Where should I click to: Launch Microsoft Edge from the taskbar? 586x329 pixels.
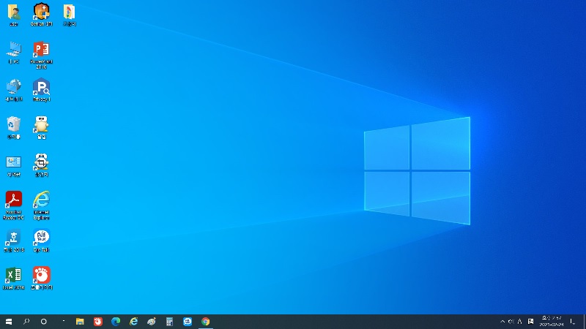click(x=116, y=321)
